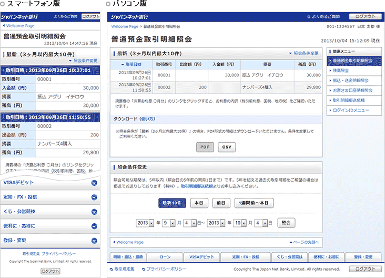Screen dimensions: 385x278
Task: Select the 本日 period button
Action: (x=199, y=203)
